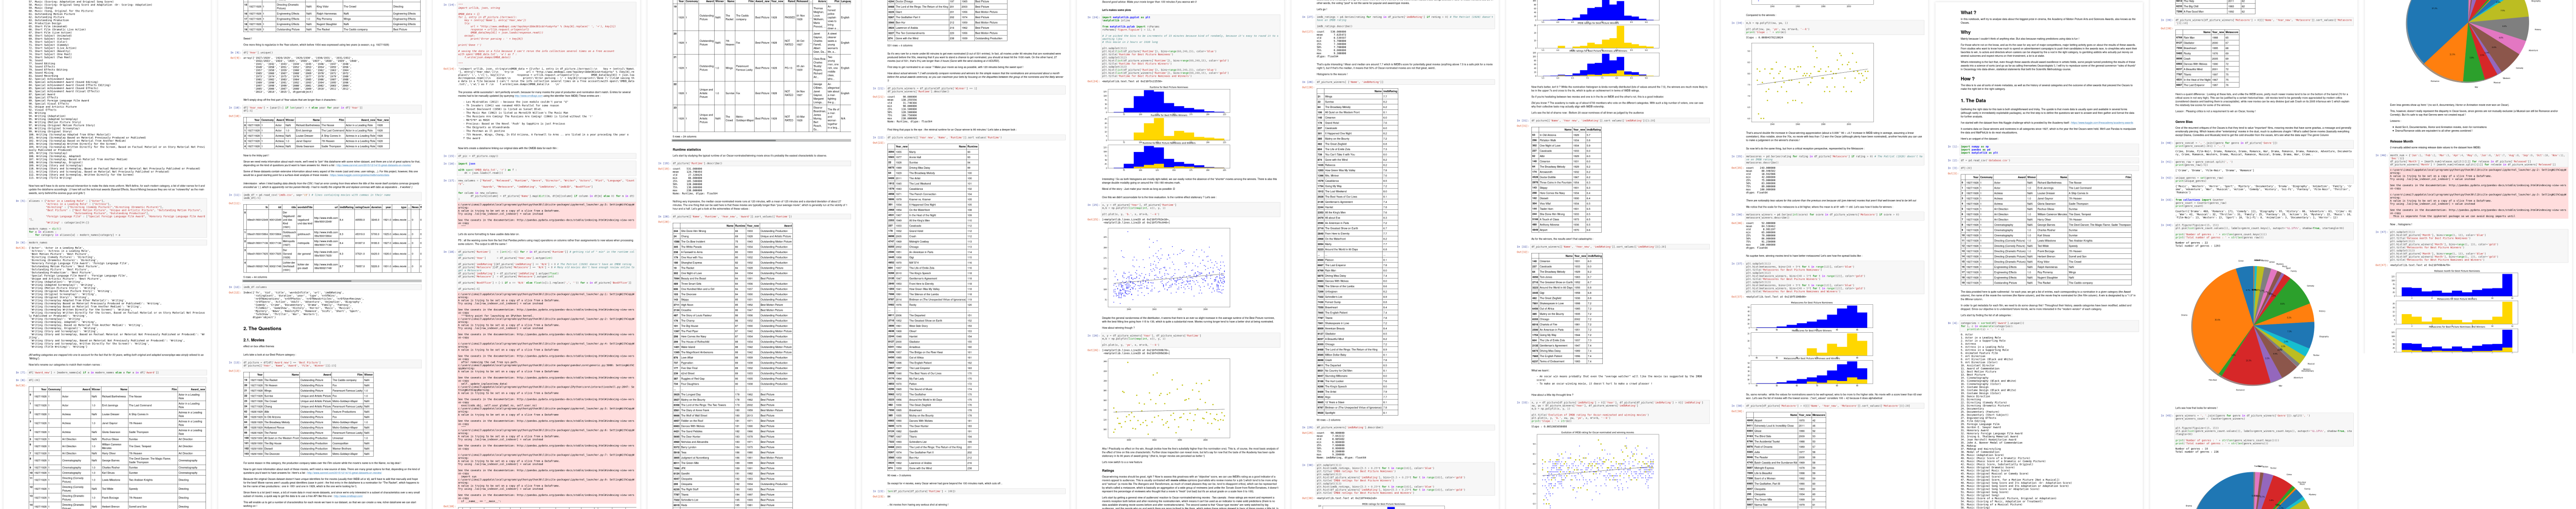Click the df['Year'].unique() code cell

[x=258, y=53]
